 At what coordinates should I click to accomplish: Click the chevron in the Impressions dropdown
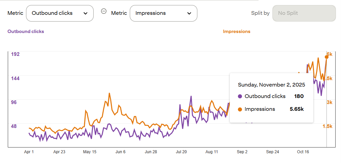pos(189,13)
